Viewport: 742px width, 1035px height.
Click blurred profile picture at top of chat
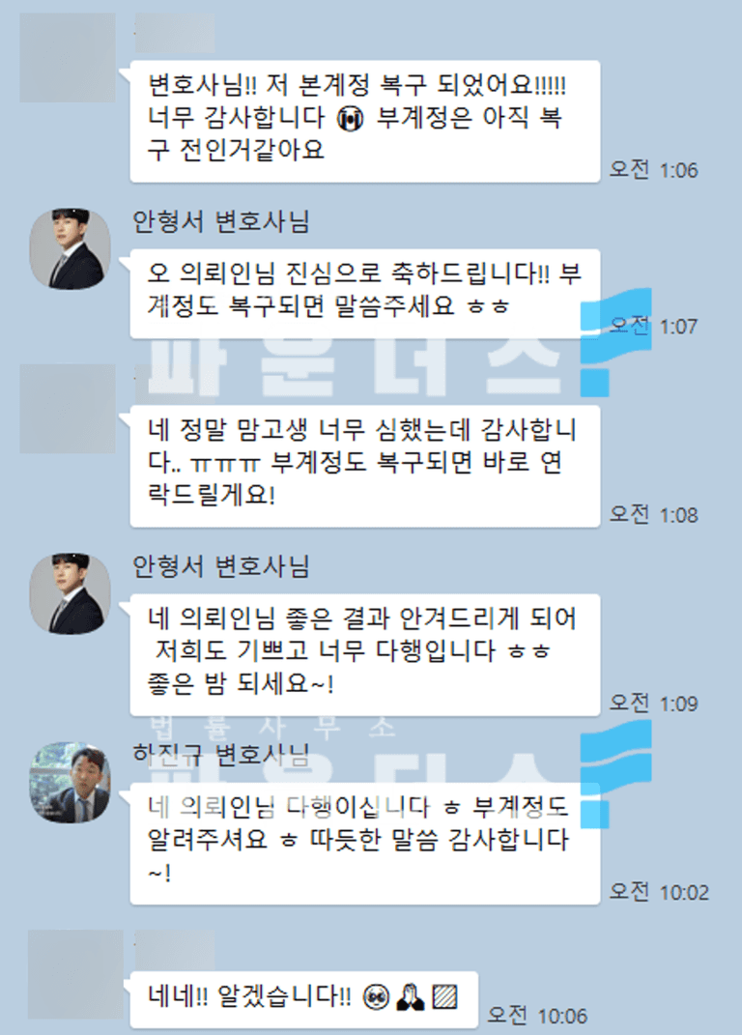[68, 57]
